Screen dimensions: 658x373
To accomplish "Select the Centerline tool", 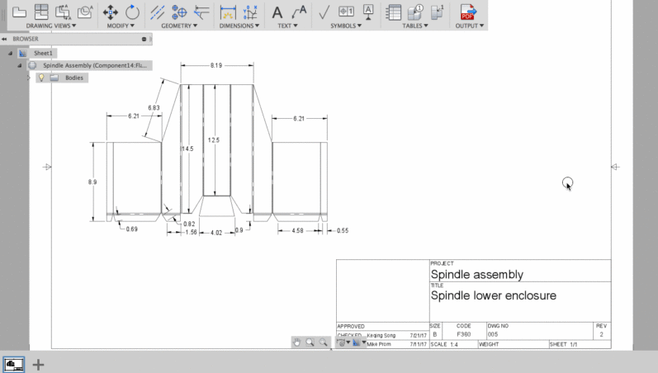I will coord(158,12).
